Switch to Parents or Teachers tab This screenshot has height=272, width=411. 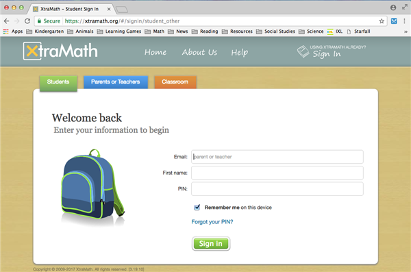[116, 82]
